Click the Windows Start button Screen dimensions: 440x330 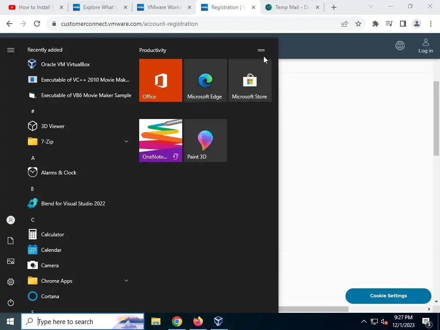pos(10,321)
